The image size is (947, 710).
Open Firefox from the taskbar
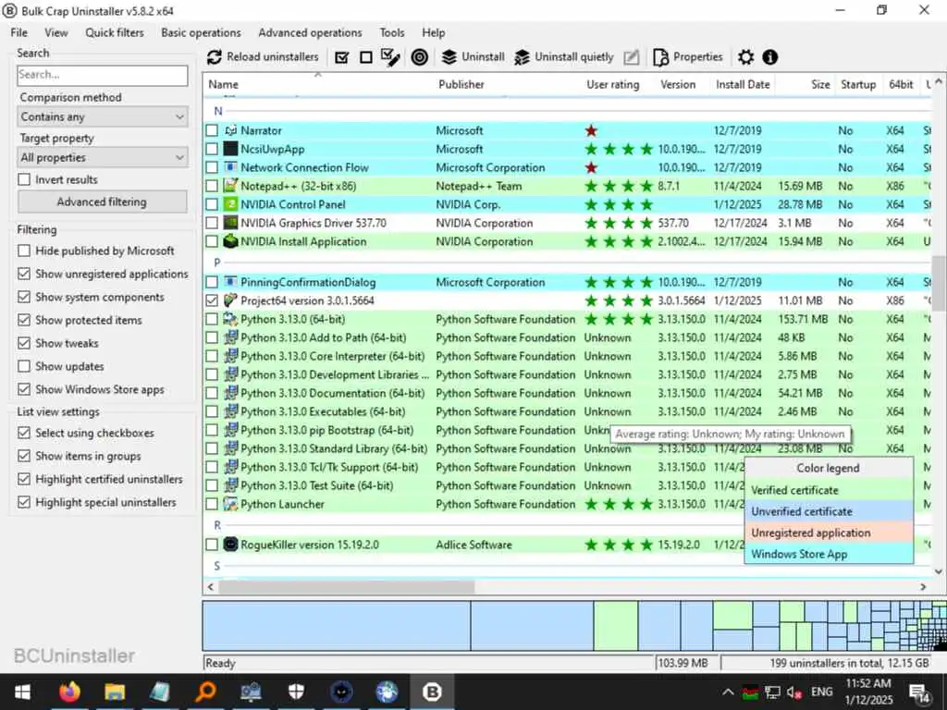69,692
